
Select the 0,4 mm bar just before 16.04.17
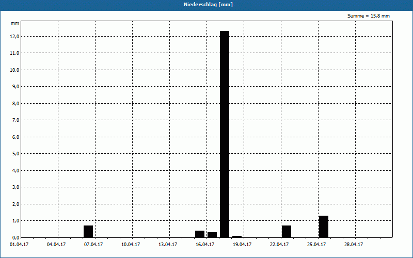point(200,234)
